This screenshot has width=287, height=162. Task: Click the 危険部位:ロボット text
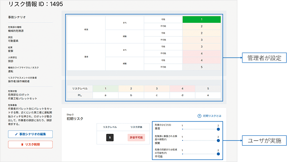coord(19,95)
